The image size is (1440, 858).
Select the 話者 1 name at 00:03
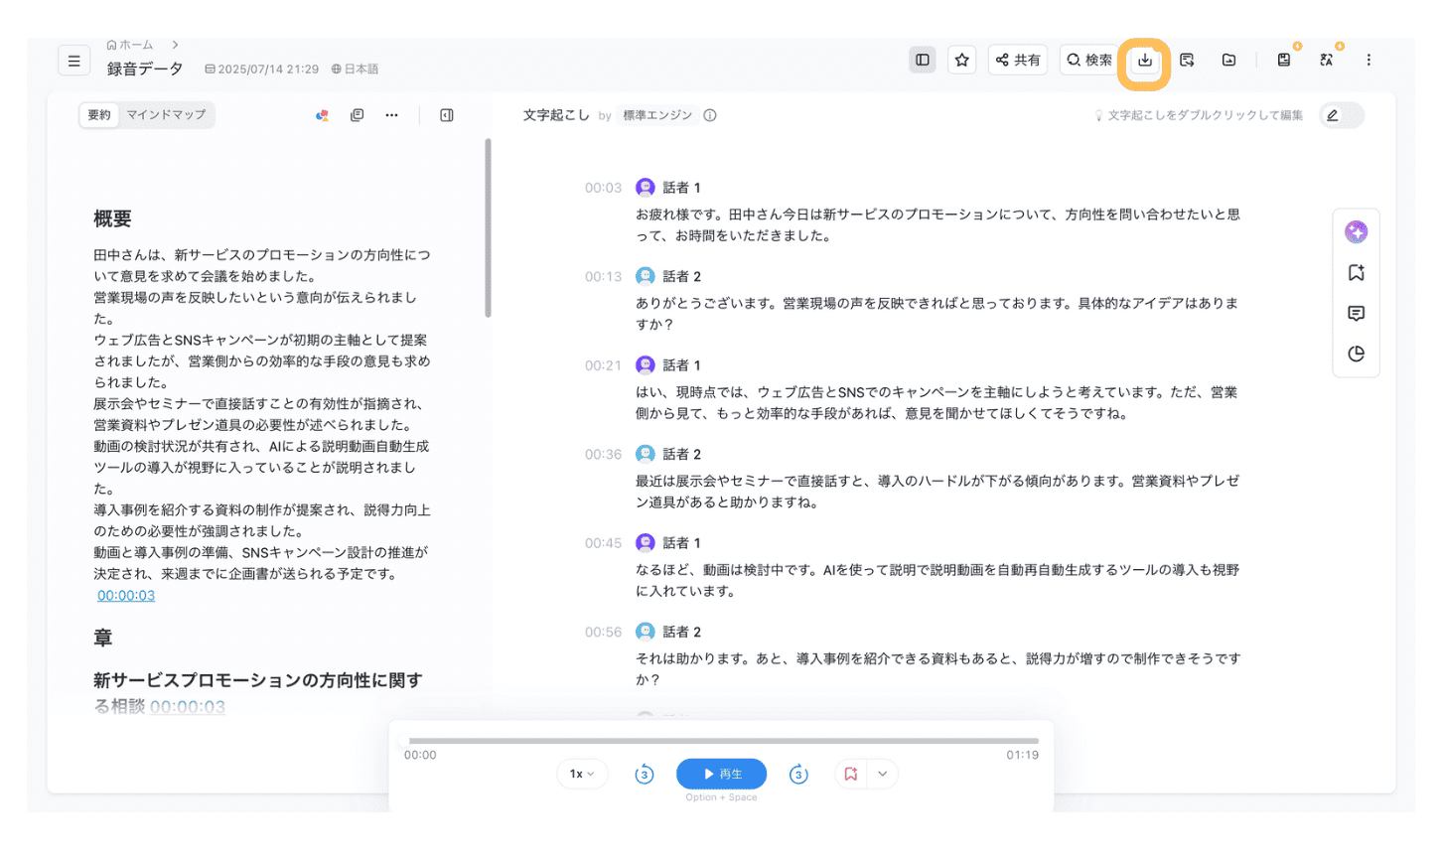[x=682, y=188]
